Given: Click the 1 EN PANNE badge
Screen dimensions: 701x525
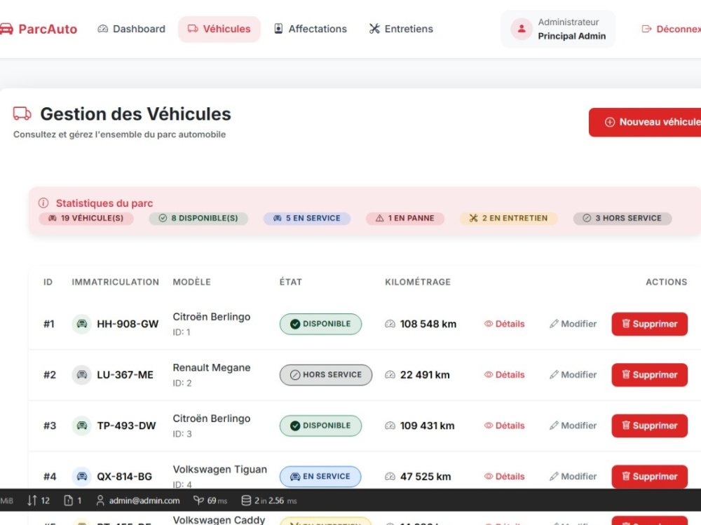Looking at the screenshot, I should 405,218.
